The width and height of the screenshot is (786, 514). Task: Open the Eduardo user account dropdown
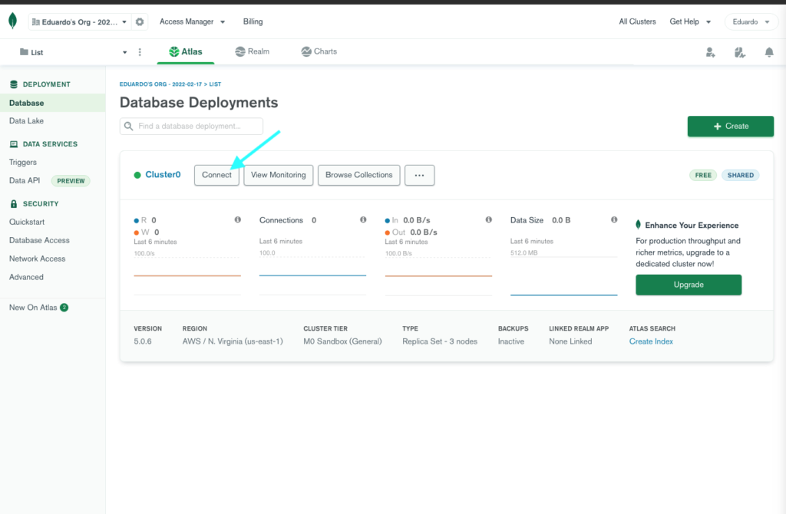(x=751, y=22)
